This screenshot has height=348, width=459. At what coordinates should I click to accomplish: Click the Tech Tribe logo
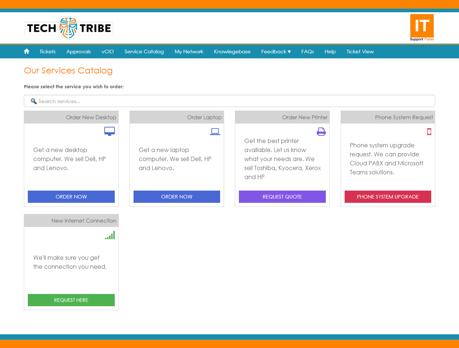point(69,27)
